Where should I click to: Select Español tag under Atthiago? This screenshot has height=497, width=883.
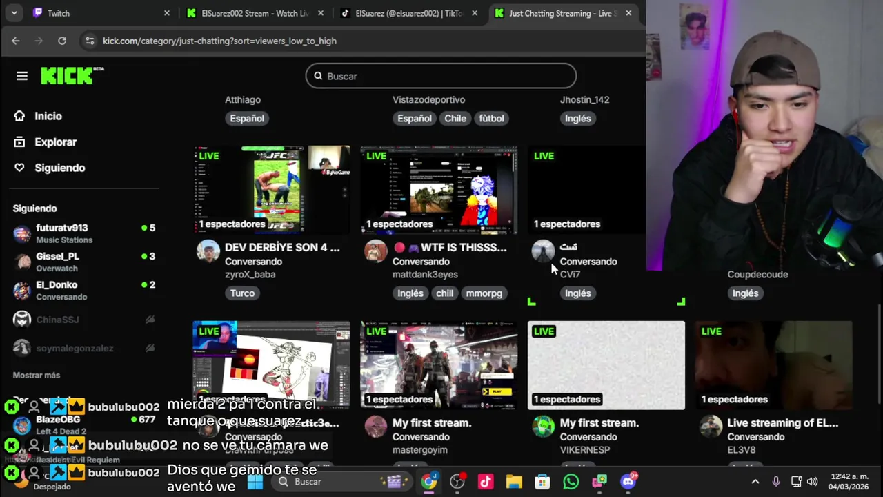(247, 118)
